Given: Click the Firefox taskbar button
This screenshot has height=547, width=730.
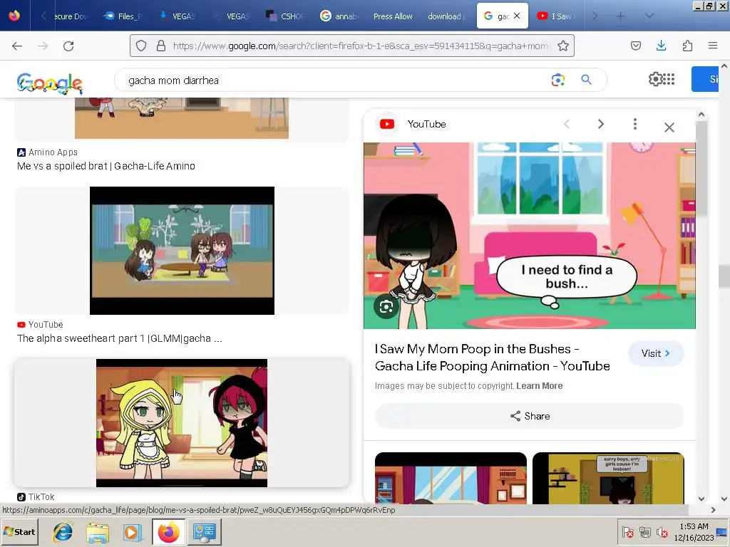Looking at the screenshot, I should pyautogui.click(x=168, y=532).
